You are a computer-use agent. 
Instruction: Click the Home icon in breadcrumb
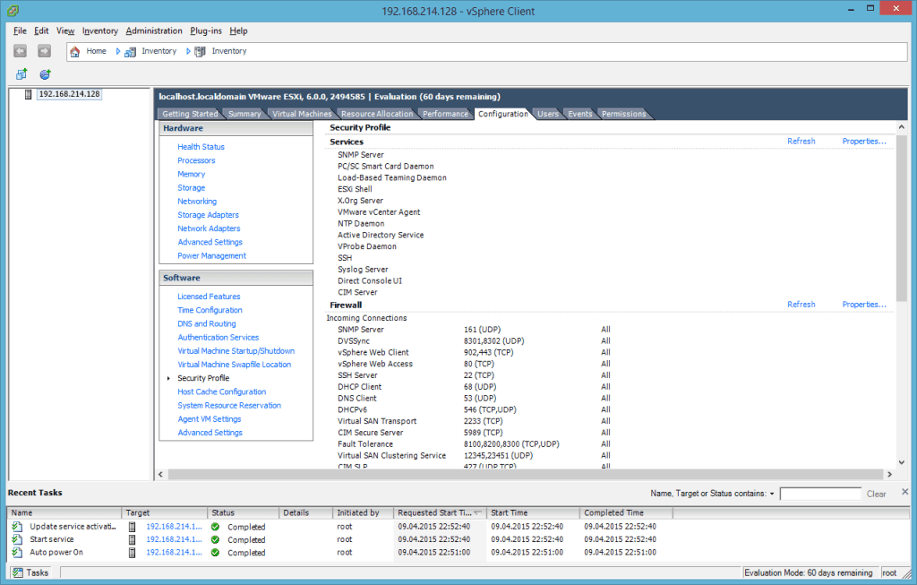(75, 51)
